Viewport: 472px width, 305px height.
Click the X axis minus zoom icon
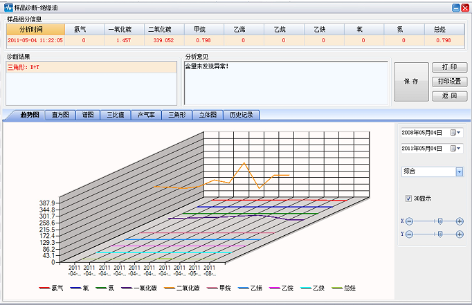point(409,221)
